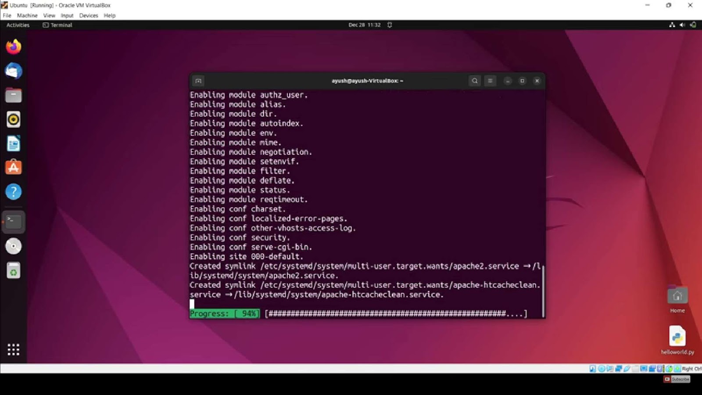The height and width of the screenshot is (395, 702).
Task: Maximize the terminal window
Action: pyautogui.click(x=522, y=81)
